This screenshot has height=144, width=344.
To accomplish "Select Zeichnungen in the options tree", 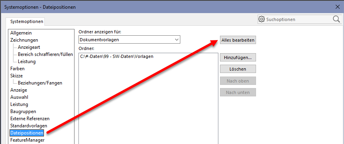I will 24,40.
